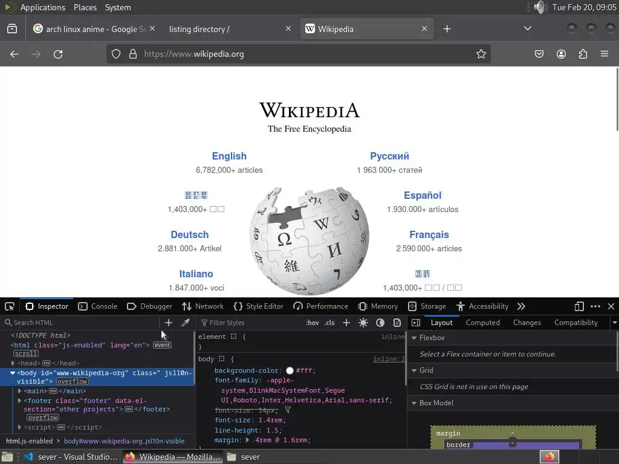
Task: Toggle the .cls classes panel
Action: [x=329, y=323]
